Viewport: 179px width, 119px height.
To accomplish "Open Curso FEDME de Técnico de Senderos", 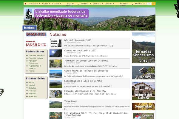I will click(x=86, y=71).
